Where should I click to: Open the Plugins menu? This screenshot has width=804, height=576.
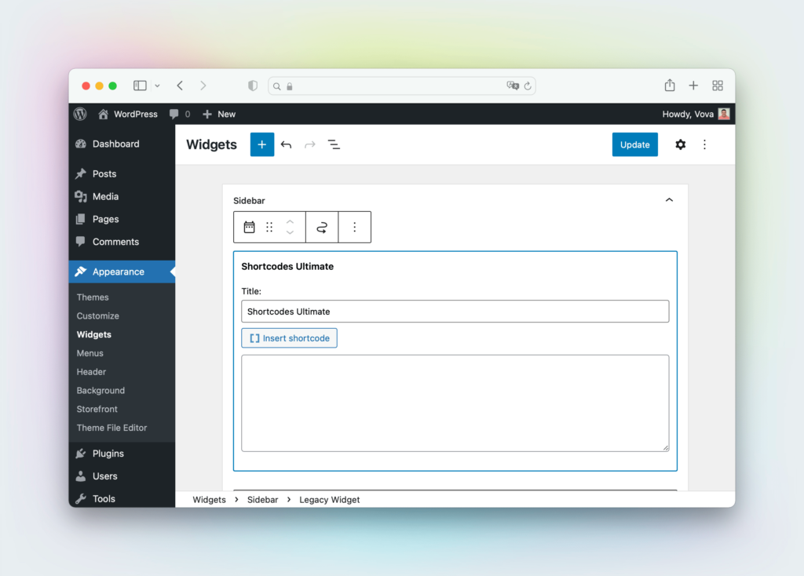[x=108, y=454]
